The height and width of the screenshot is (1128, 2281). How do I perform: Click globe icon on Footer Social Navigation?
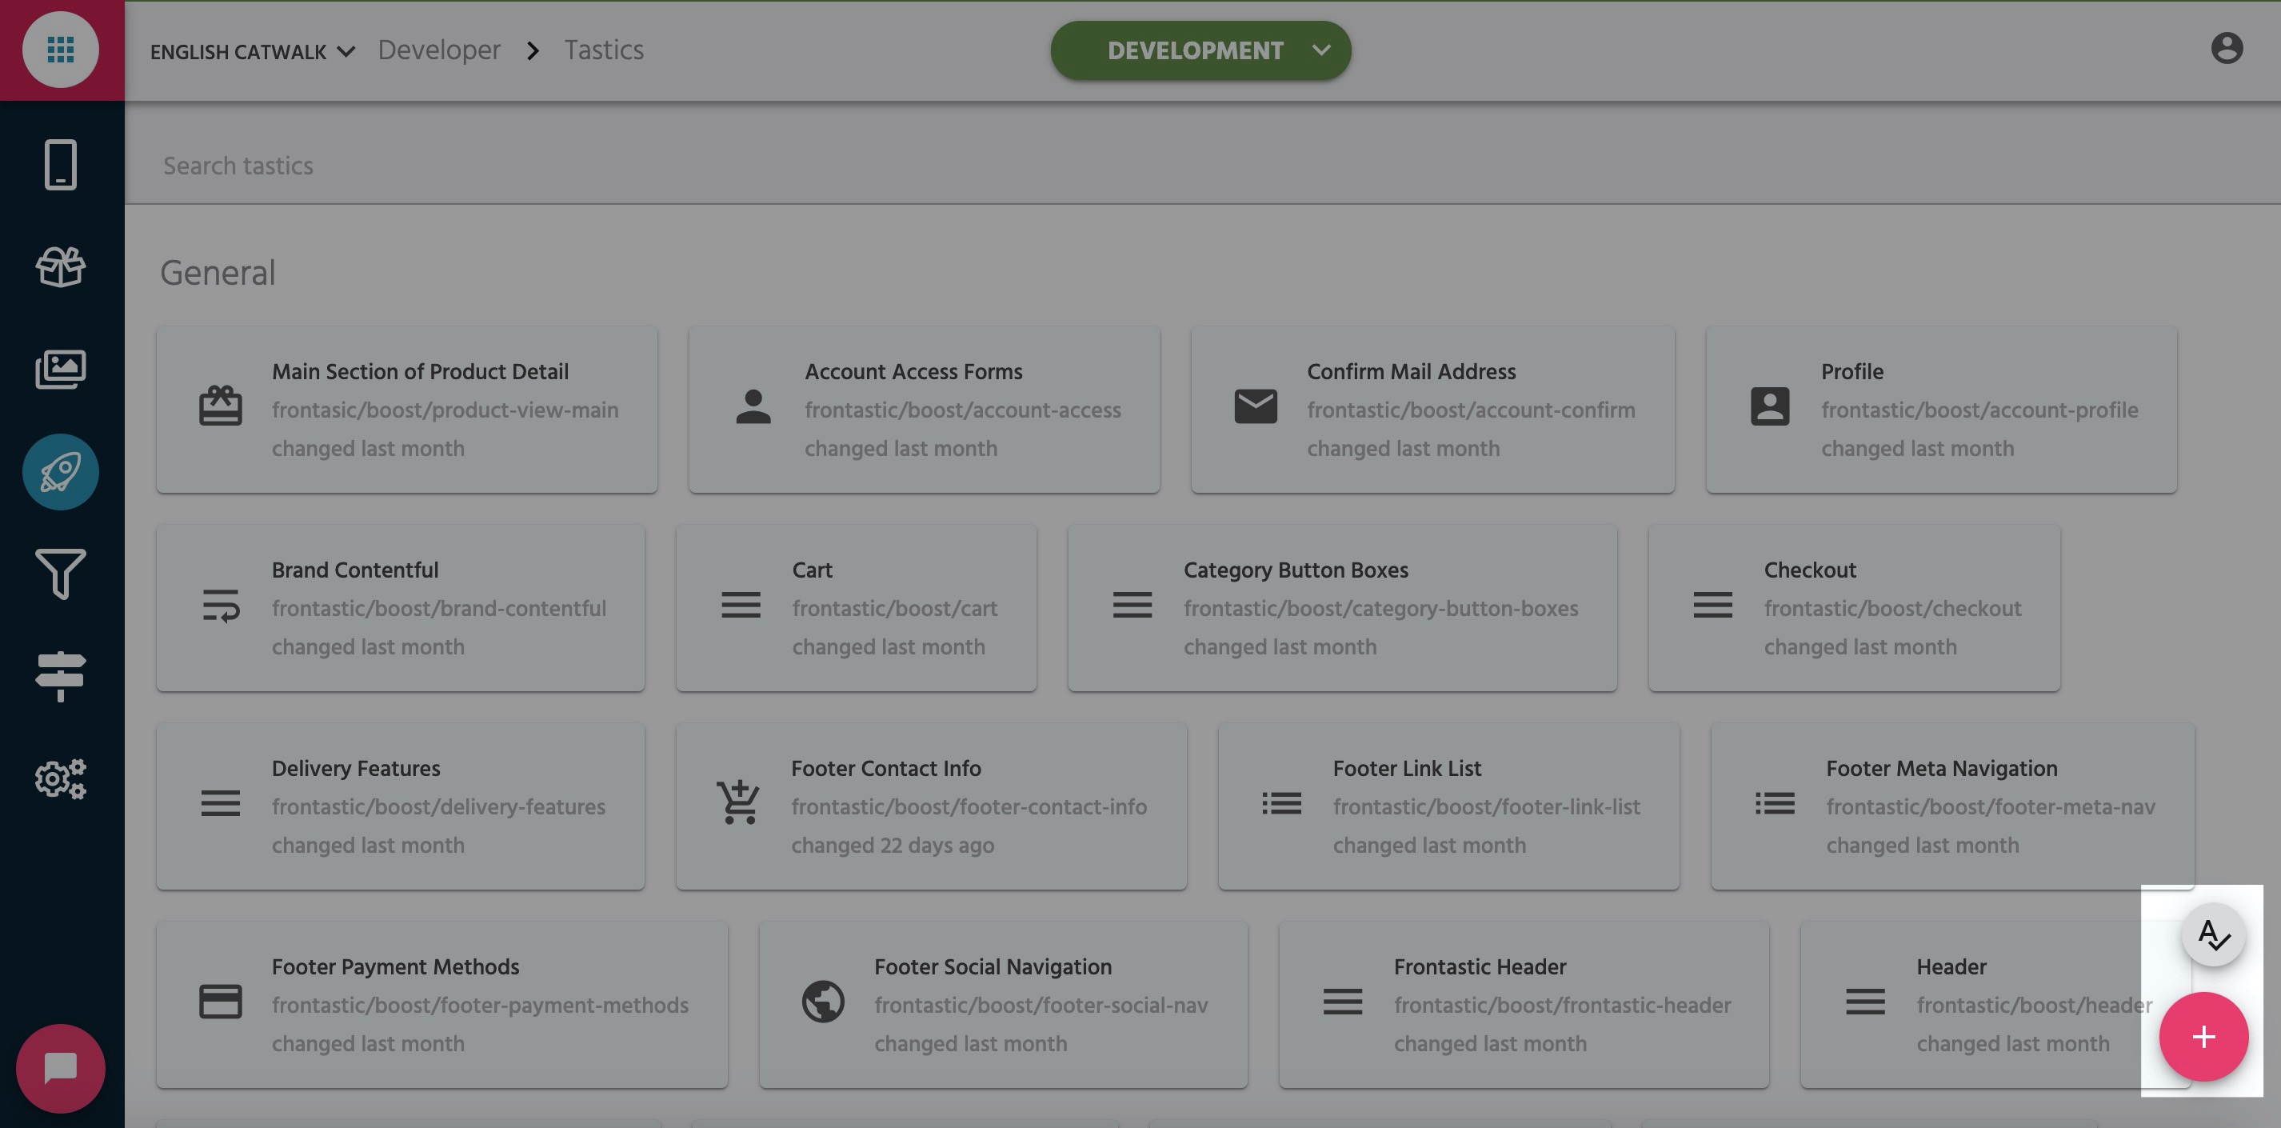coord(823,1002)
